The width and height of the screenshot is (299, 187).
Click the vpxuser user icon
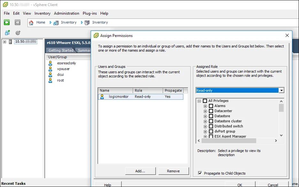point(50,69)
